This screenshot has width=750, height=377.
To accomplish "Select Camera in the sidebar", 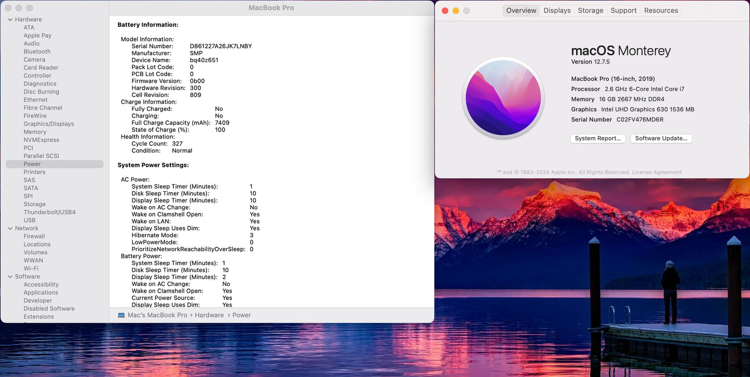I will click(34, 60).
